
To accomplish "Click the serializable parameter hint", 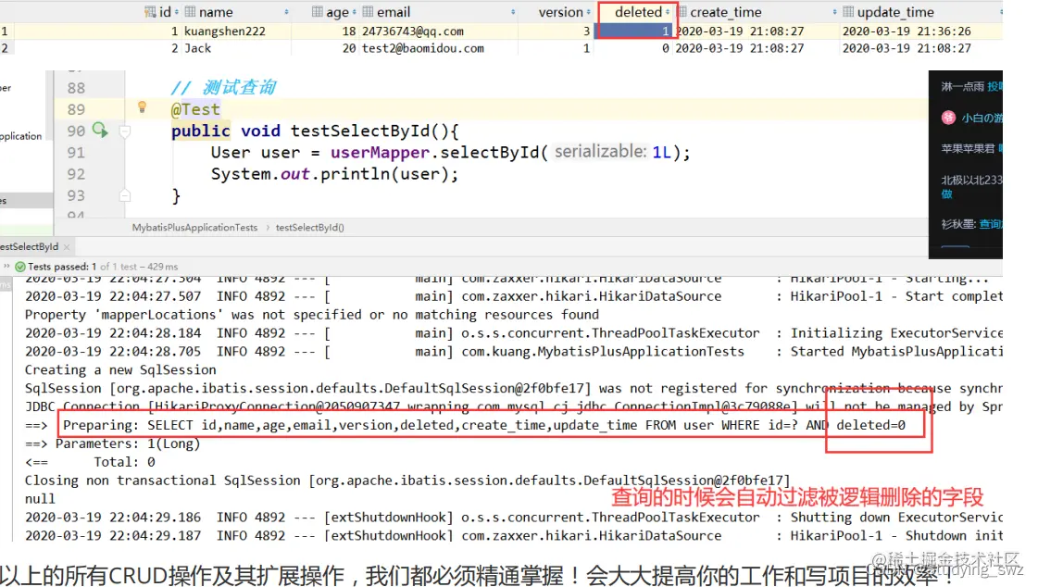I will click(600, 152).
